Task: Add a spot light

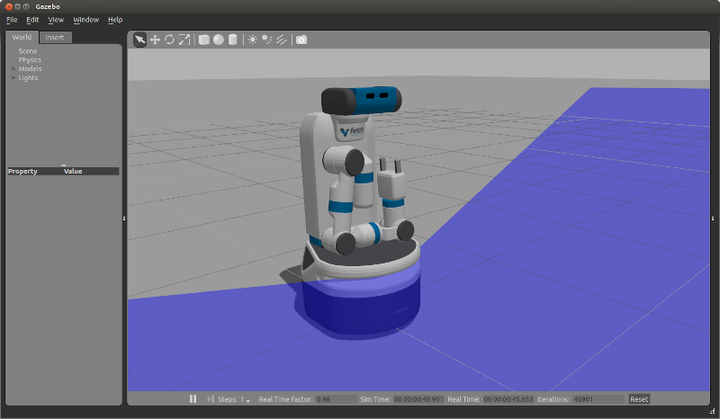Action: click(x=266, y=40)
